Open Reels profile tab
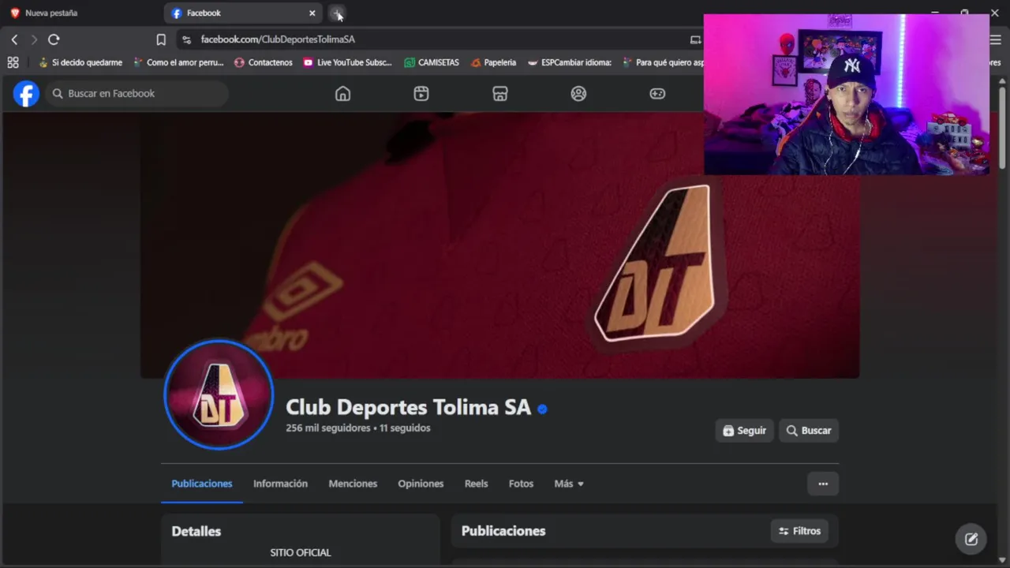Image resolution: width=1010 pixels, height=568 pixels. click(x=476, y=484)
